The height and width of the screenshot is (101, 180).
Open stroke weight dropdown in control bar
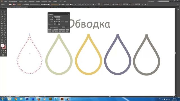tap(29, 4)
